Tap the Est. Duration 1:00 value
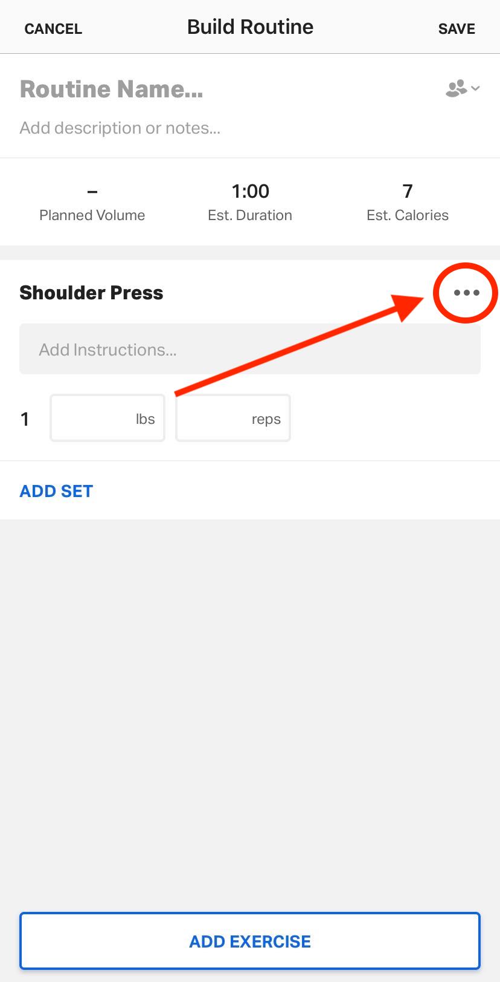Image resolution: width=500 pixels, height=982 pixels. pyautogui.click(x=250, y=191)
